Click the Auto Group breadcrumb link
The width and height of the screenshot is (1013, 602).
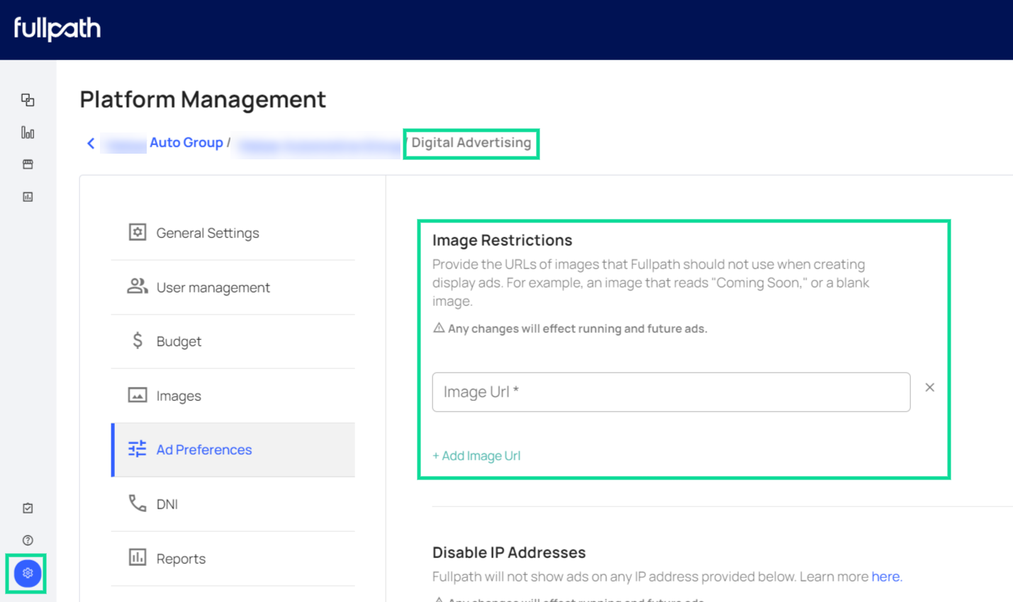tap(186, 143)
